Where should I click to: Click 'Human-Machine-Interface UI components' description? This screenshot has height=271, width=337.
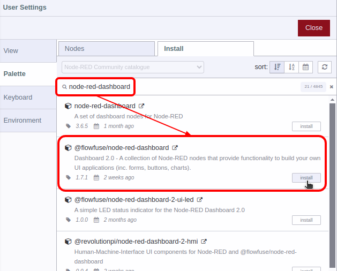point(185,257)
